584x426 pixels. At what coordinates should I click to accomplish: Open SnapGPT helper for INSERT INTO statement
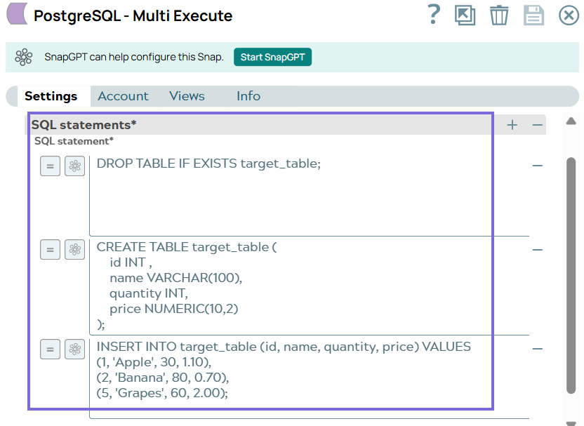[75, 350]
